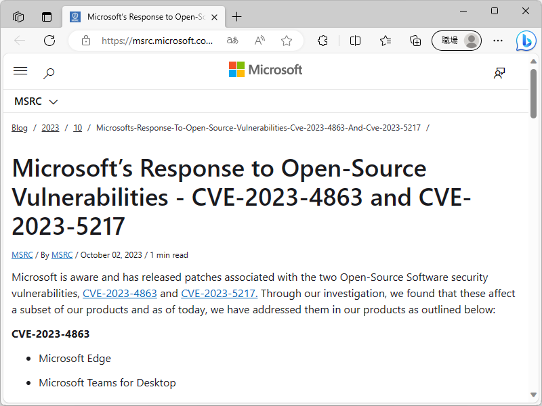Open the Collections icon
This screenshot has height=406, width=542.
point(416,41)
